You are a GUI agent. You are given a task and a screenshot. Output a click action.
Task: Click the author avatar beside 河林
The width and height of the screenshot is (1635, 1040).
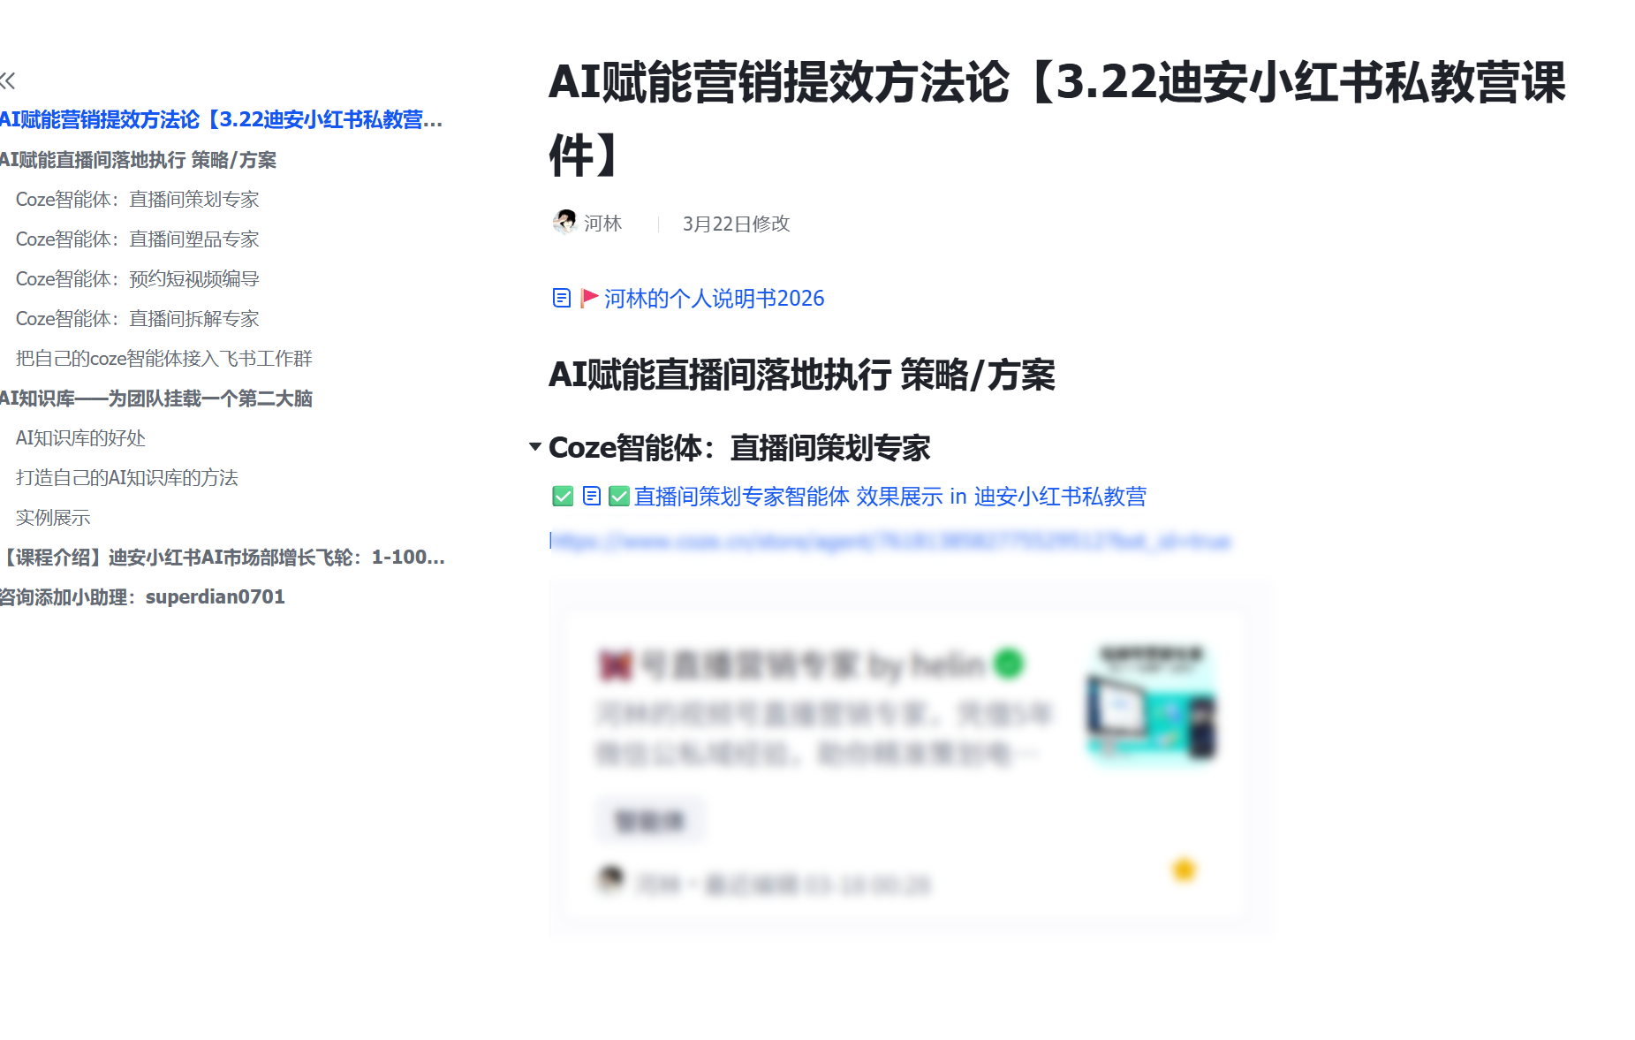[x=565, y=222]
